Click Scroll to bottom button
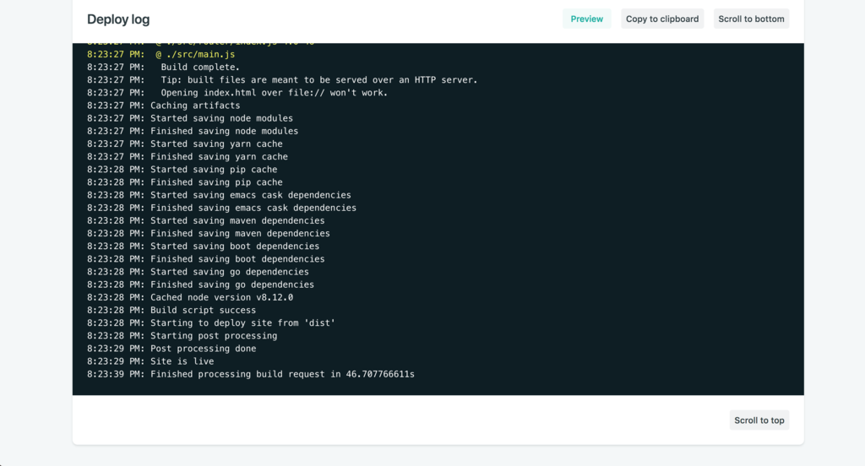Screen dimensions: 865x466 tap(751, 19)
